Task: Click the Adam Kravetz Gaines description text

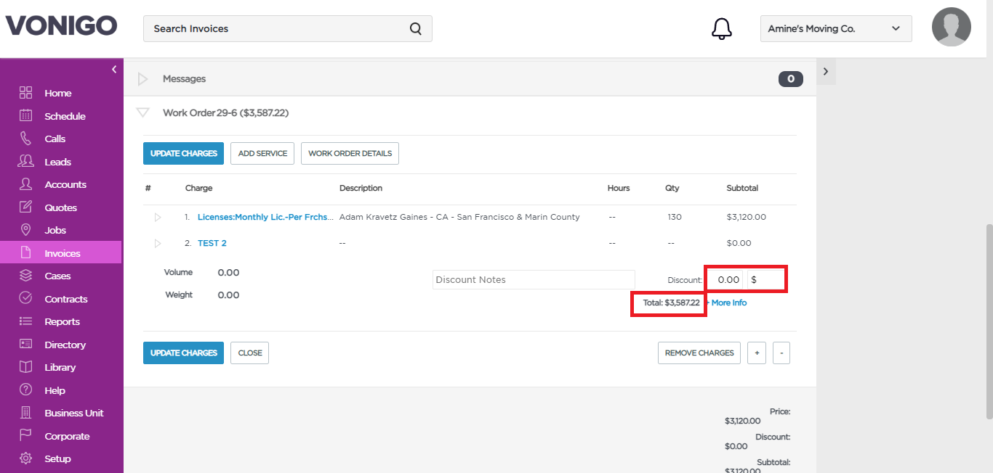Action: [459, 217]
